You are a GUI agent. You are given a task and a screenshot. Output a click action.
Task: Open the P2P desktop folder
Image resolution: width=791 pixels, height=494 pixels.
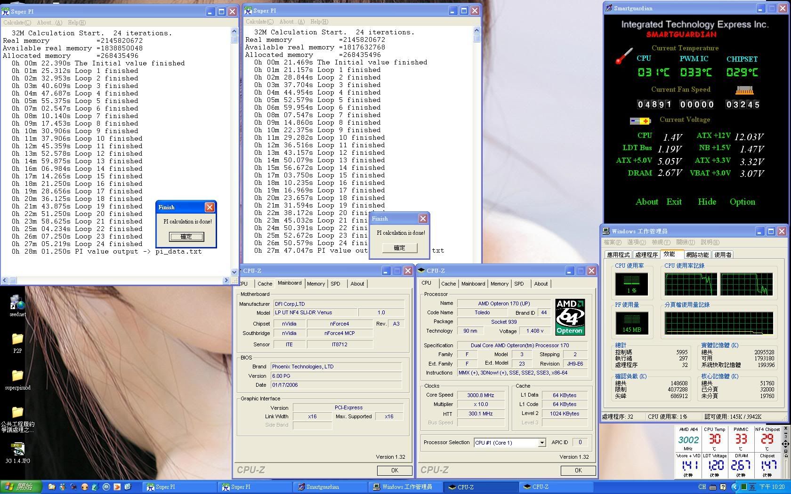tap(17, 343)
